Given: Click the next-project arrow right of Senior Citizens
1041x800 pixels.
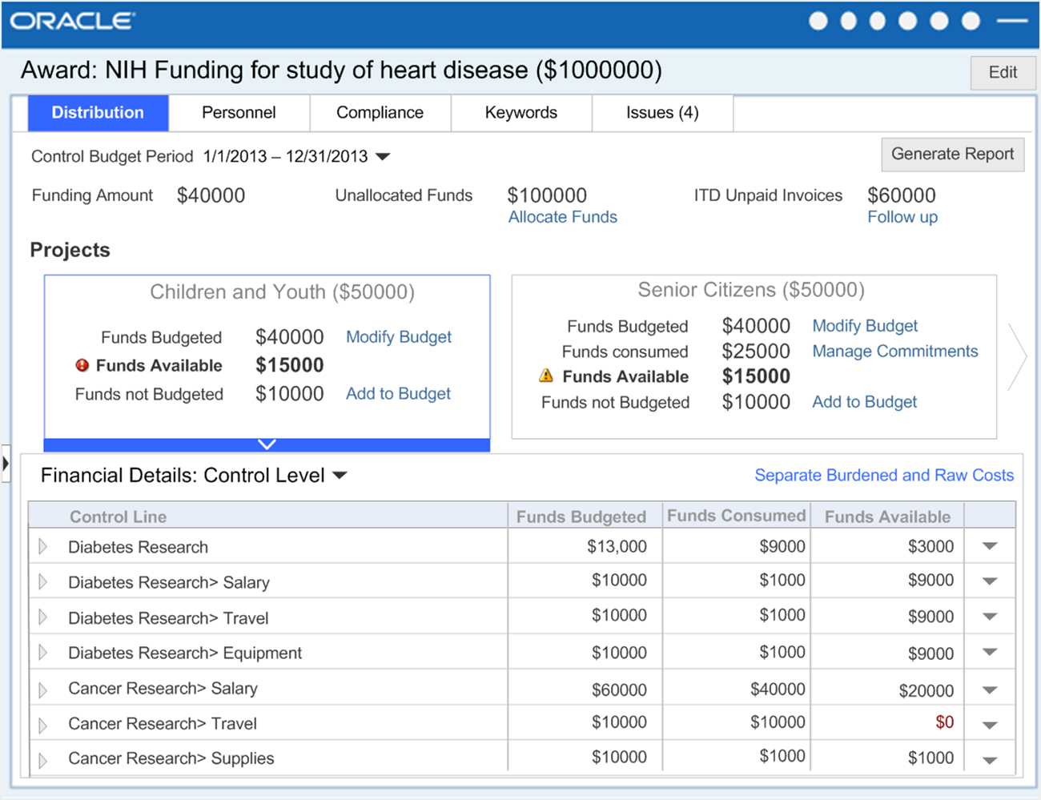Looking at the screenshot, I should (1016, 356).
